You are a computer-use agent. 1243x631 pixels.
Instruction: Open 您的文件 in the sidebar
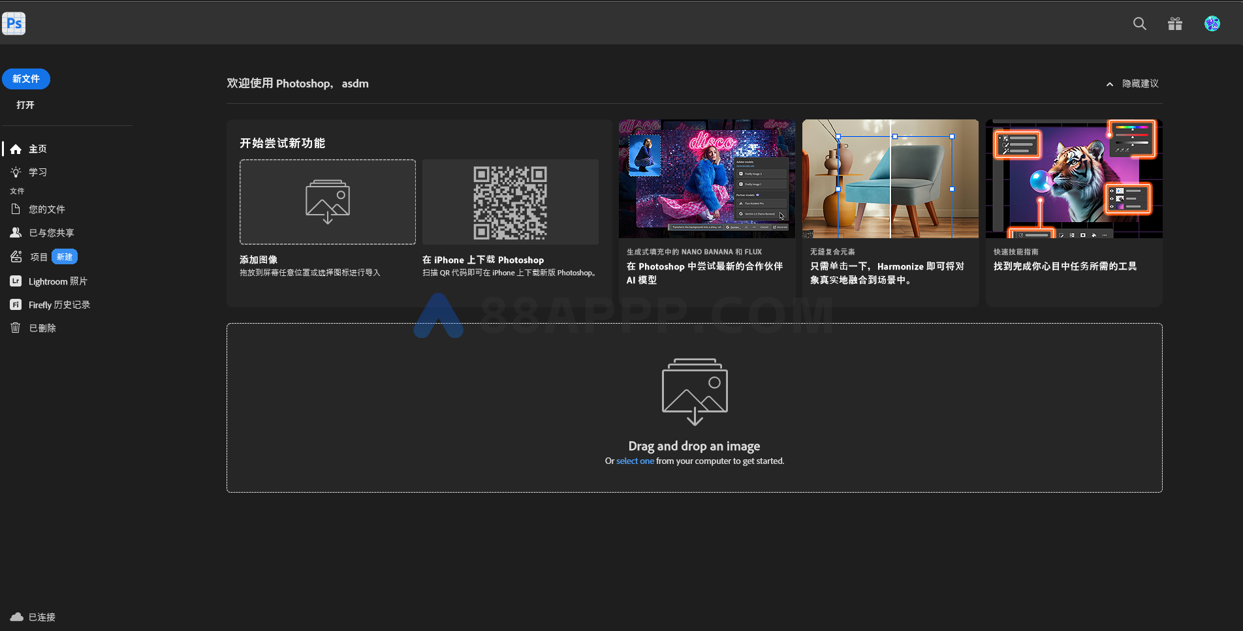(x=46, y=209)
